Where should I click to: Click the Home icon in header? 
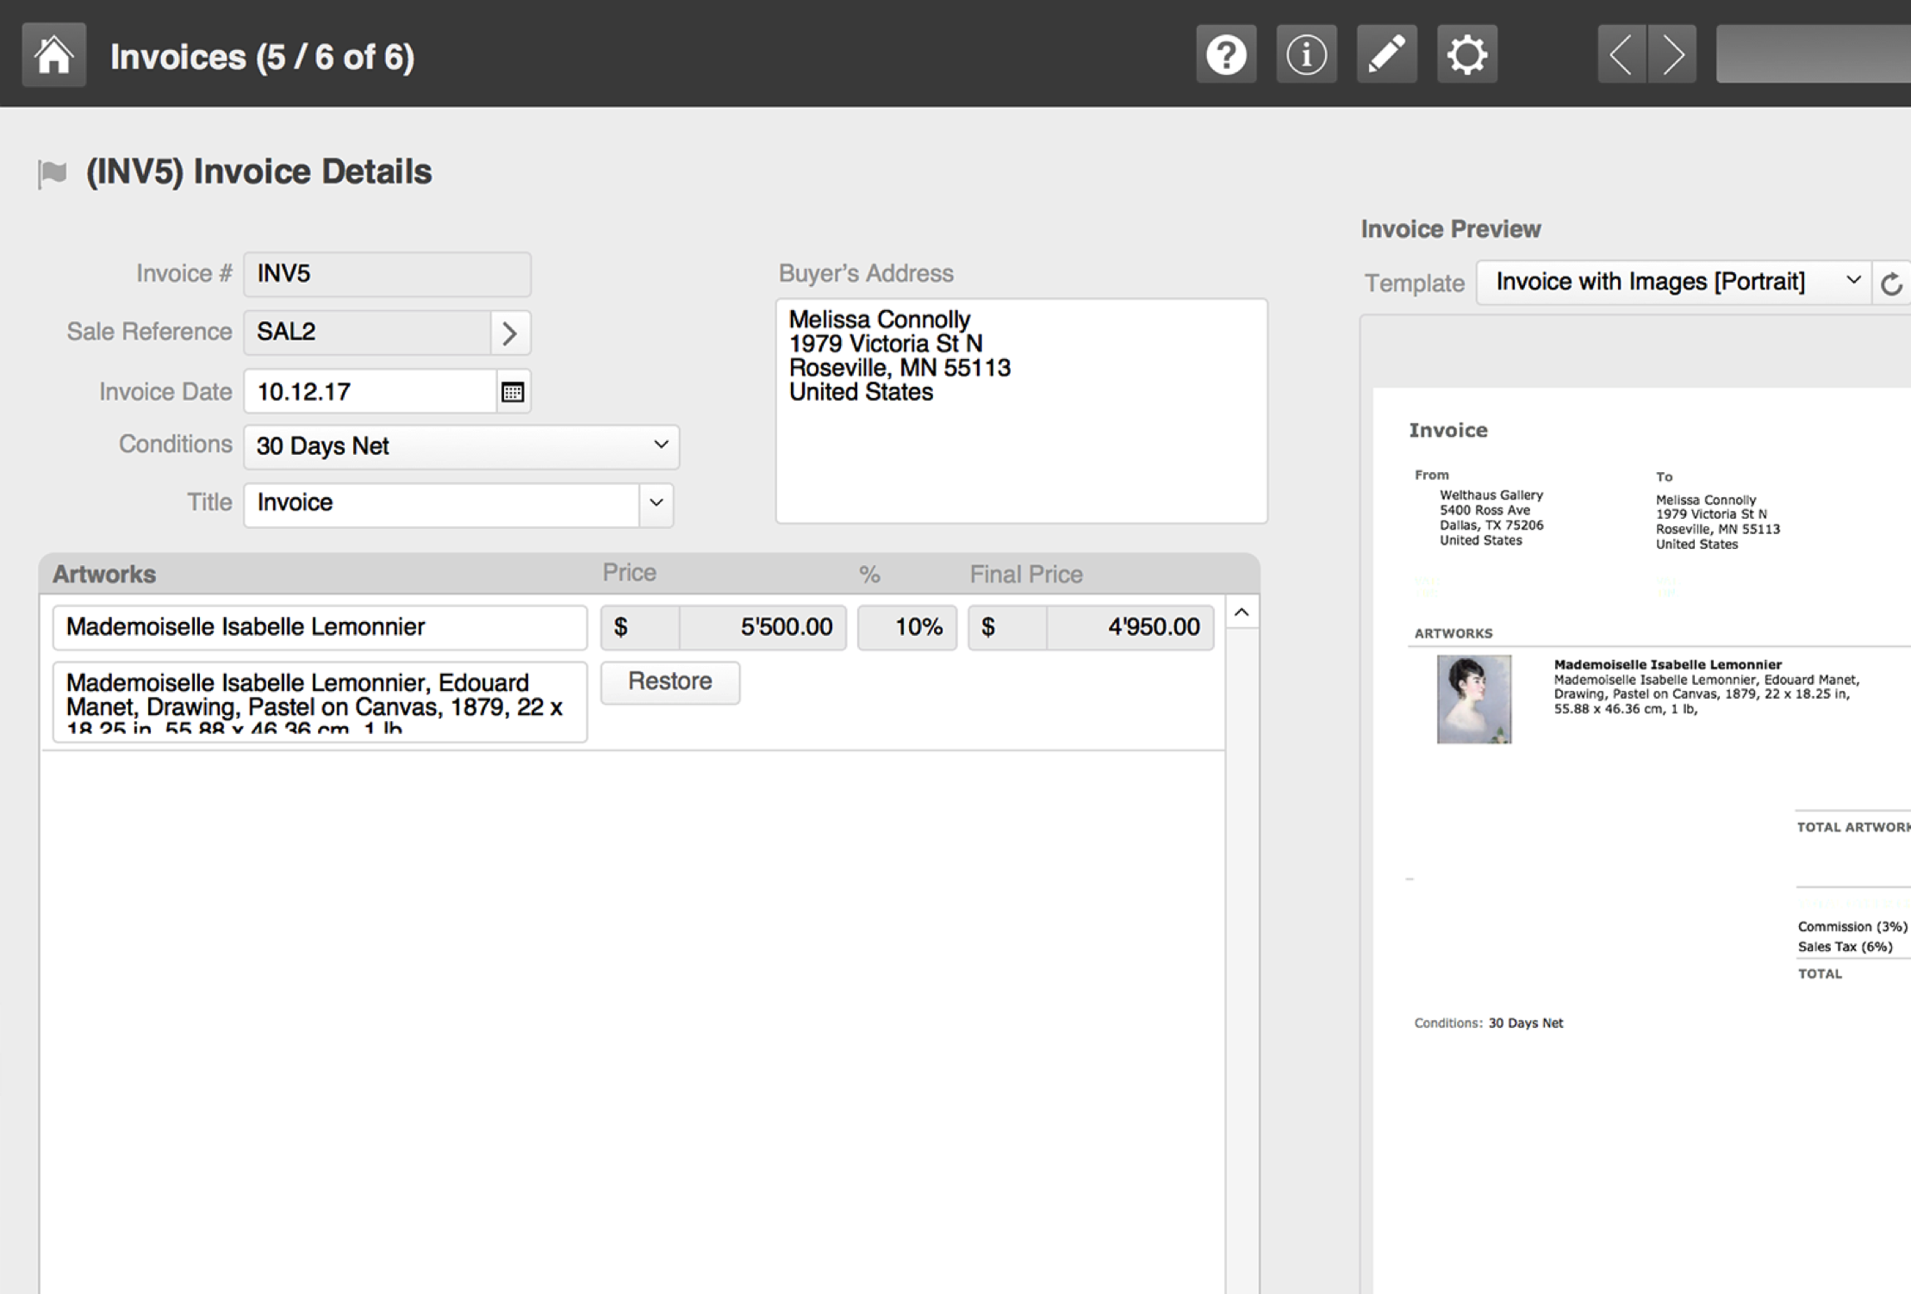[x=53, y=55]
